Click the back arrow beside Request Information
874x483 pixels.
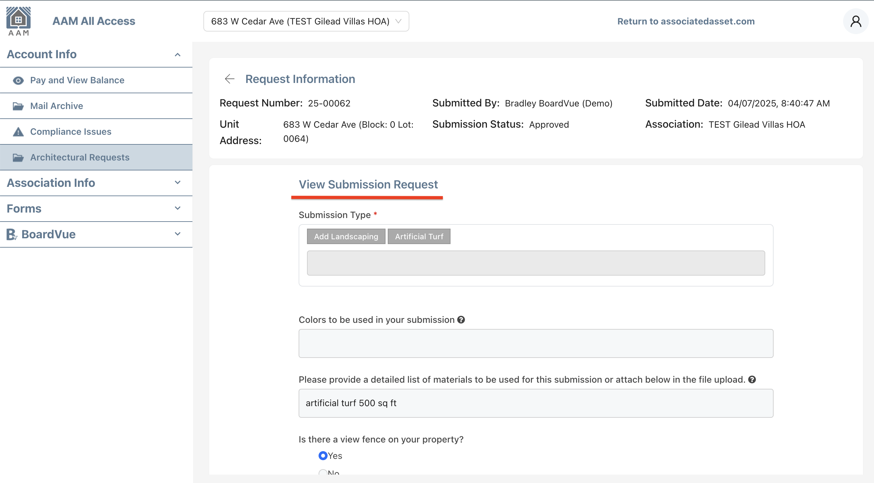[x=230, y=79]
